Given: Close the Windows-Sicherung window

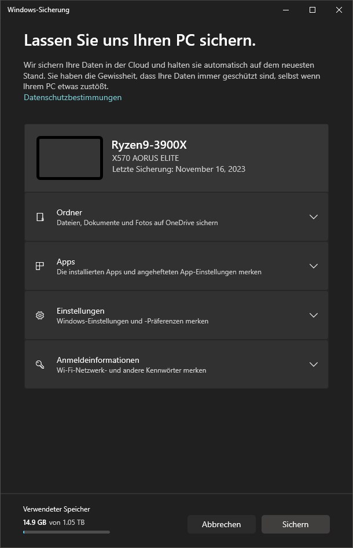Looking at the screenshot, I should 339,10.
